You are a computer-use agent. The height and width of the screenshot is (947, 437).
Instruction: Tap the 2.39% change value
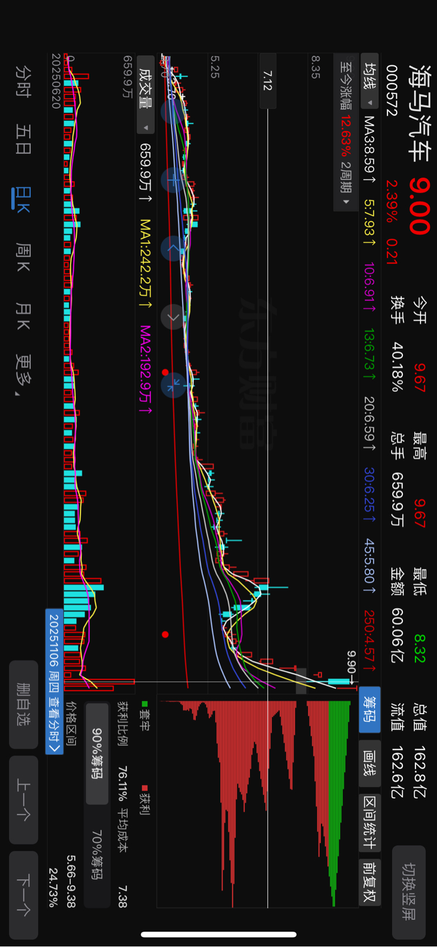click(x=391, y=201)
